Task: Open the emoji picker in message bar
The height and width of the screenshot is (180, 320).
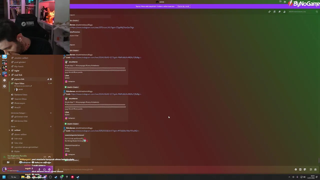Action: (x=296, y=169)
